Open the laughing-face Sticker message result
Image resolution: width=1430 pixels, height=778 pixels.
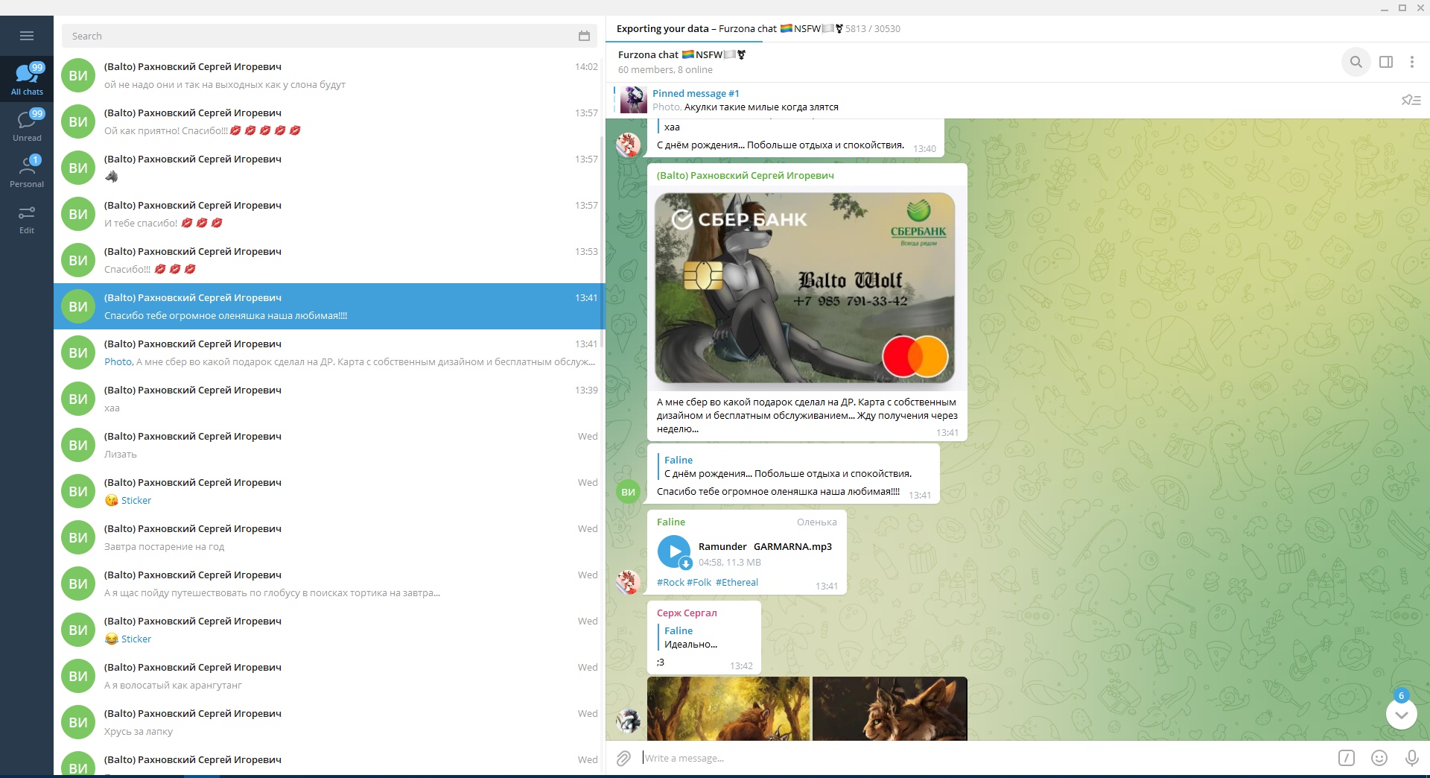(x=329, y=630)
